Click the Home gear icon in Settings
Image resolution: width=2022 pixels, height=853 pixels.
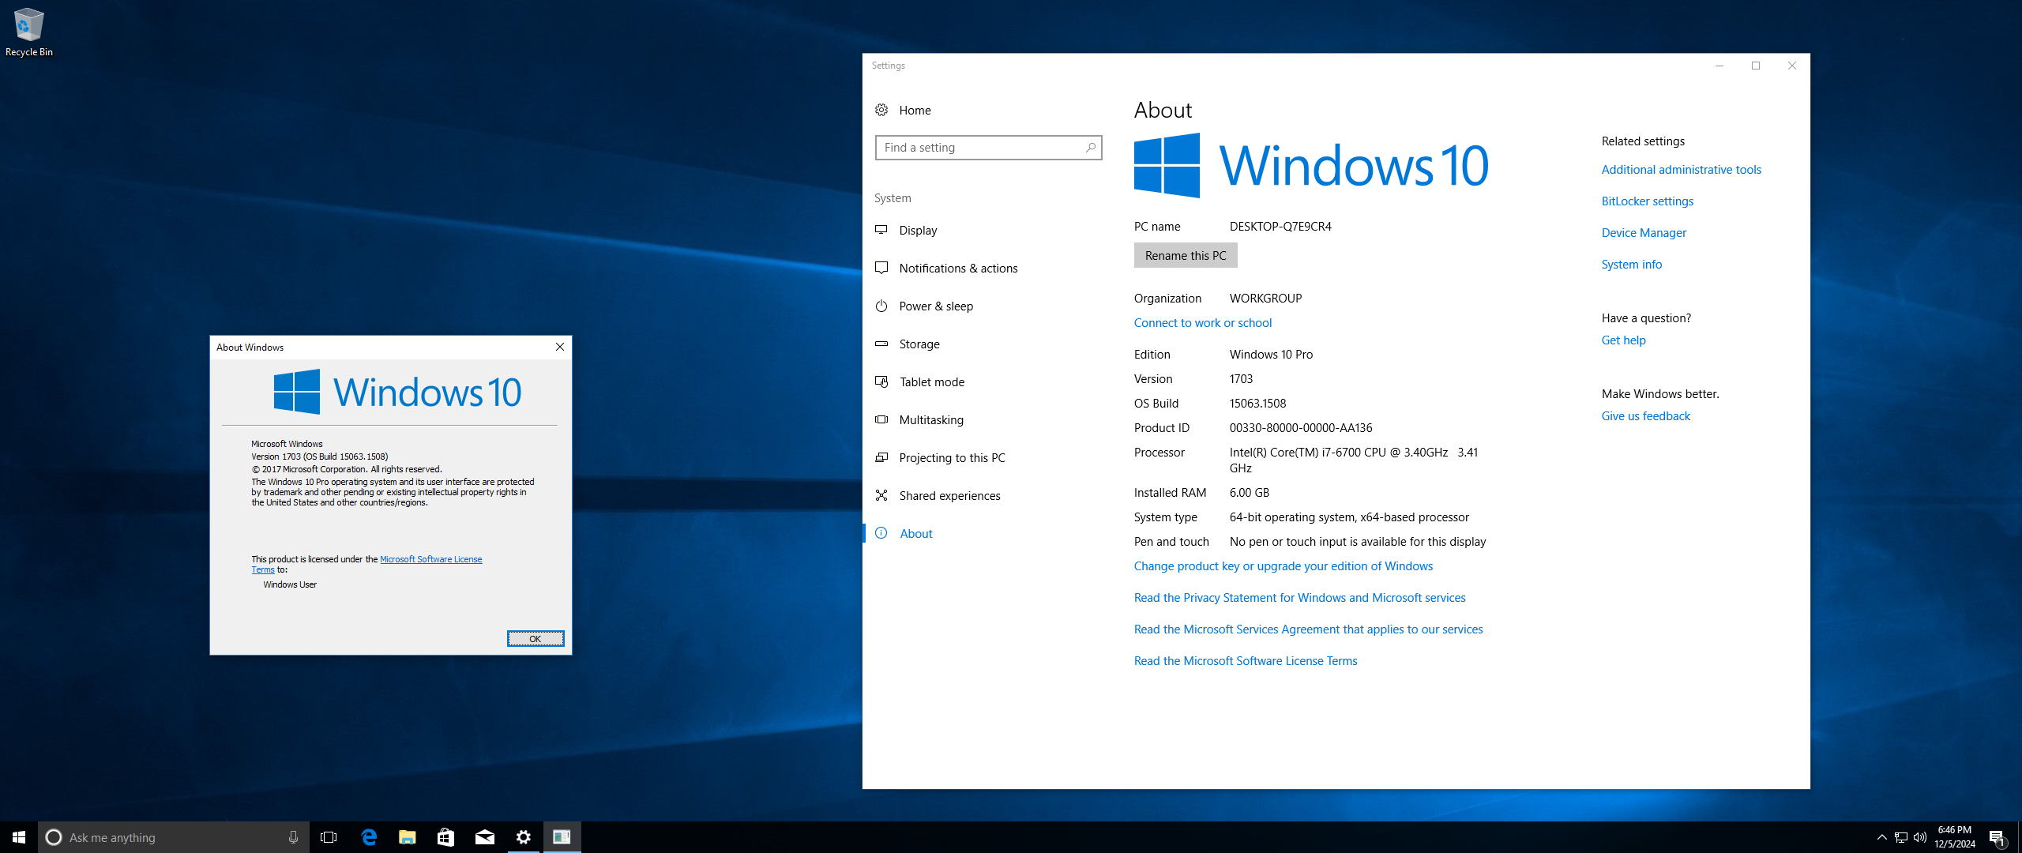tap(881, 110)
